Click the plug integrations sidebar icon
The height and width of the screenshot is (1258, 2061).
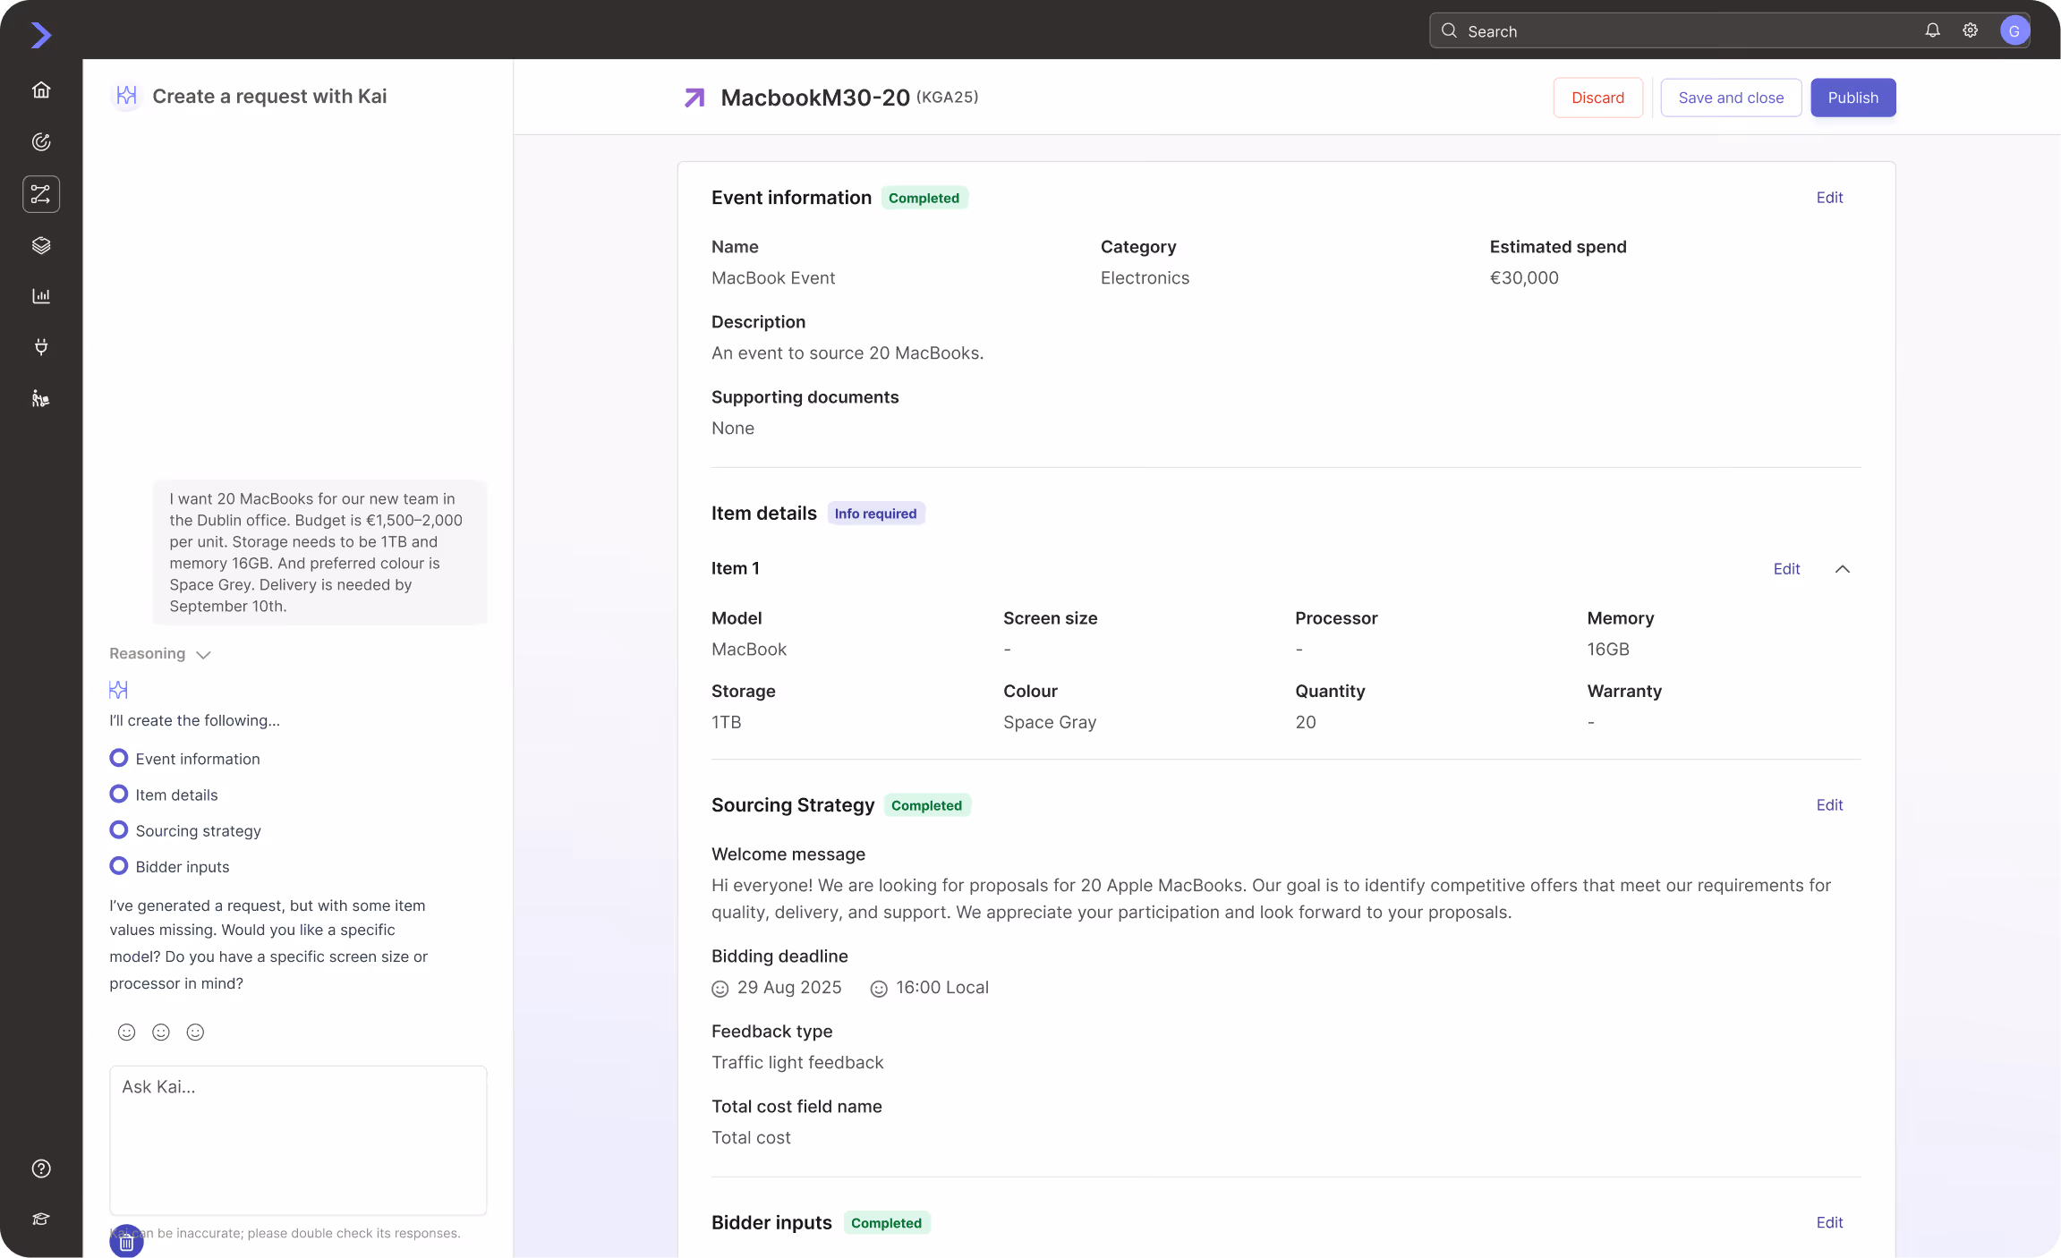[x=41, y=347]
